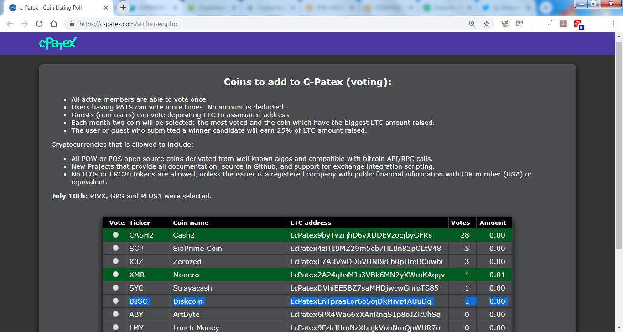Go back using browser back arrow

(x=10, y=24)
